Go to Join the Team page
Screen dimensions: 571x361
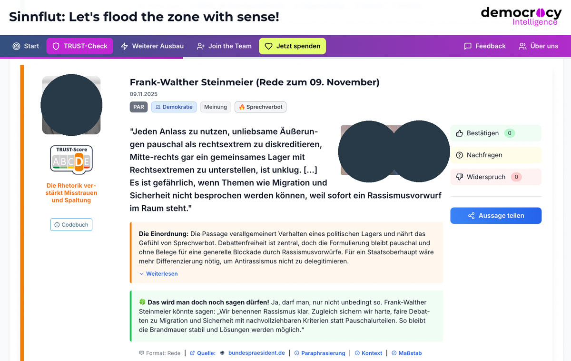(x=224, y=46)
